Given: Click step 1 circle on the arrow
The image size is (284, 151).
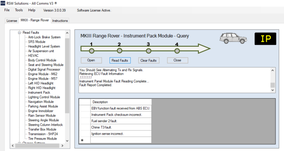Looking at the screenshot, I should click(92, 51).
